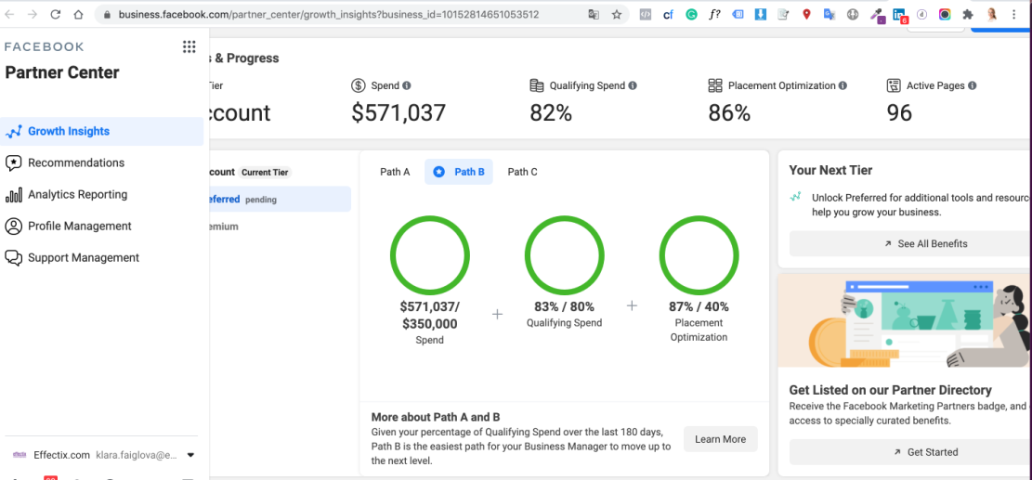Click the translate page icon in address bar
The height and width of the screenshot is (480, 1032).
tap(594, 15)
